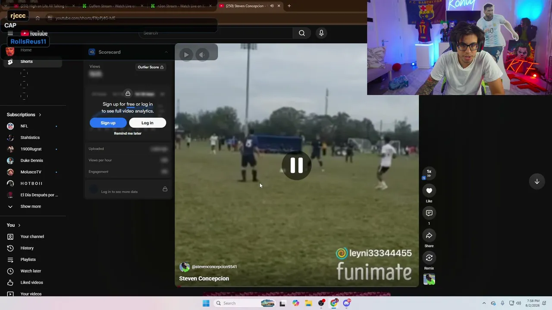Click Sign up button in Scorecard
The height and width of the screenshot is (310, 552).
click(x=108, y=123)
